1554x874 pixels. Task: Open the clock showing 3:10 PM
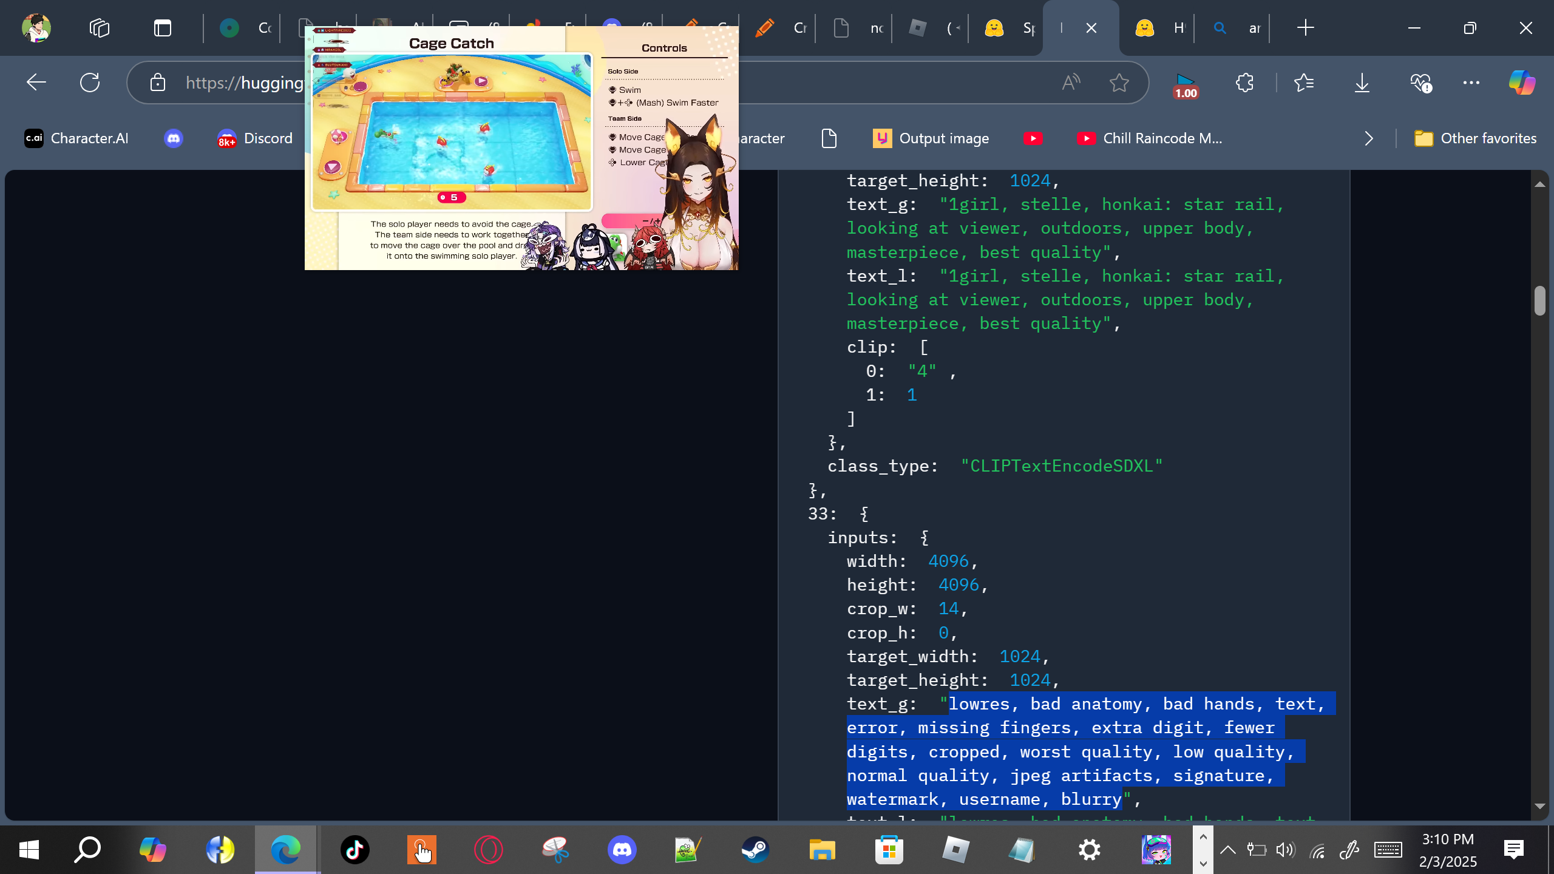[x=1448, y=850]
